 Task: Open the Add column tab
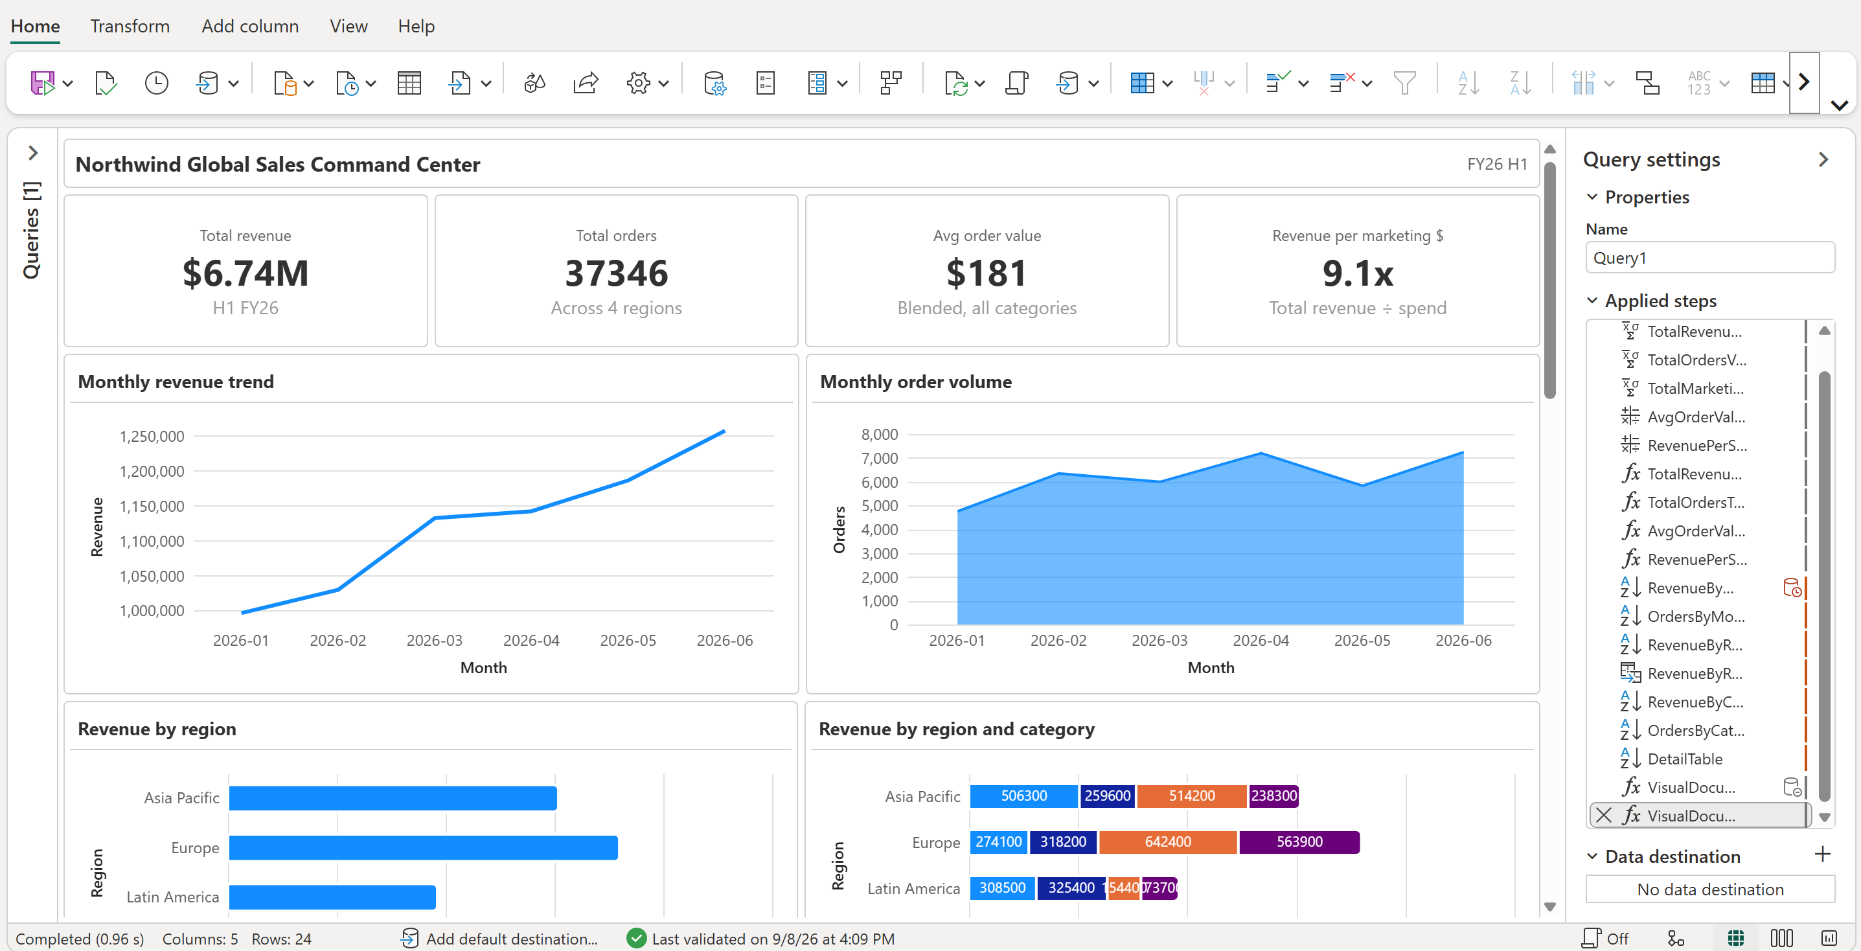pos(250,26)
